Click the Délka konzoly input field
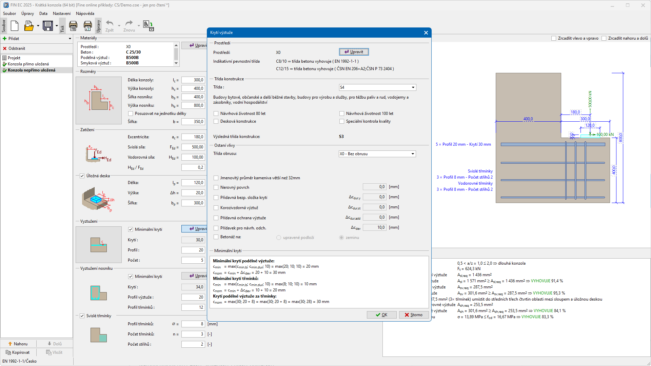The width and height of the screenshot is (651, 366). (193, 80)
